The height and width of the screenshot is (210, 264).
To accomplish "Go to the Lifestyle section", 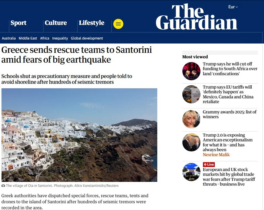I will [x=92, y=23].
